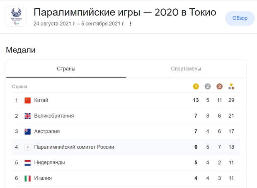Switch to the Спортсмены tab
This screenshot has height=188, width=257.
[x=186, y=69]
